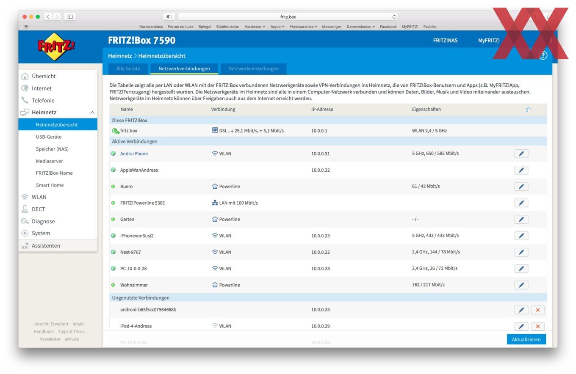Toggle the Safari sidebar button
The image size is (576, 374).
[x=70, y=16]
